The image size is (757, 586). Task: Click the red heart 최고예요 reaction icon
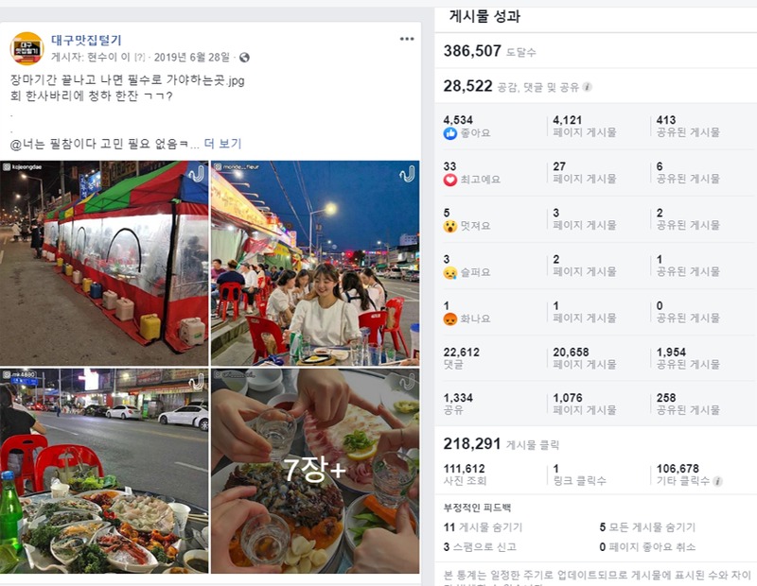click(x=450, y=180)
